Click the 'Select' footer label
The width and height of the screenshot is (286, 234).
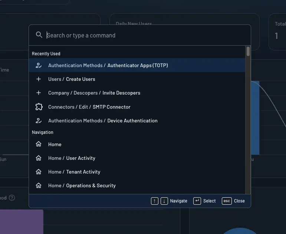click(x=209, y=201)
